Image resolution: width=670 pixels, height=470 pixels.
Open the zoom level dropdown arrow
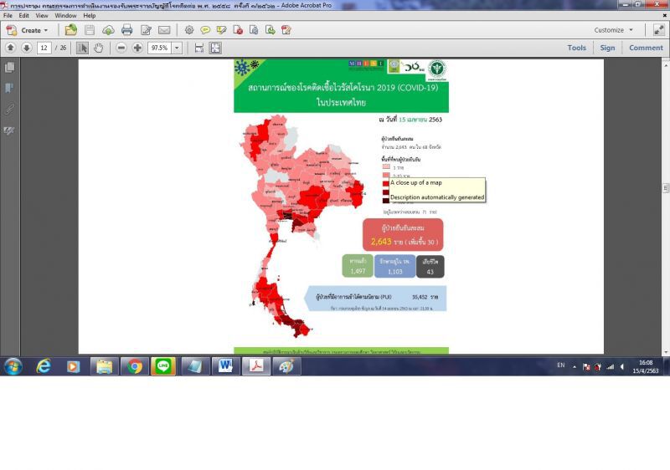pyautogui.click(x=177, y=48)
